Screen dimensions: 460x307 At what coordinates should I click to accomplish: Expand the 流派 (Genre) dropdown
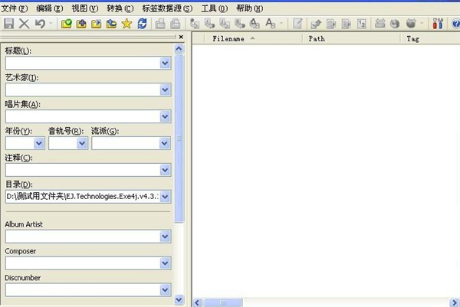tap(165, 142)
